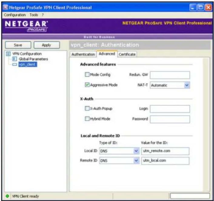Select VPN Configuration in the tree
This screenshot has width=214, height=201.
tap(27, 54)
